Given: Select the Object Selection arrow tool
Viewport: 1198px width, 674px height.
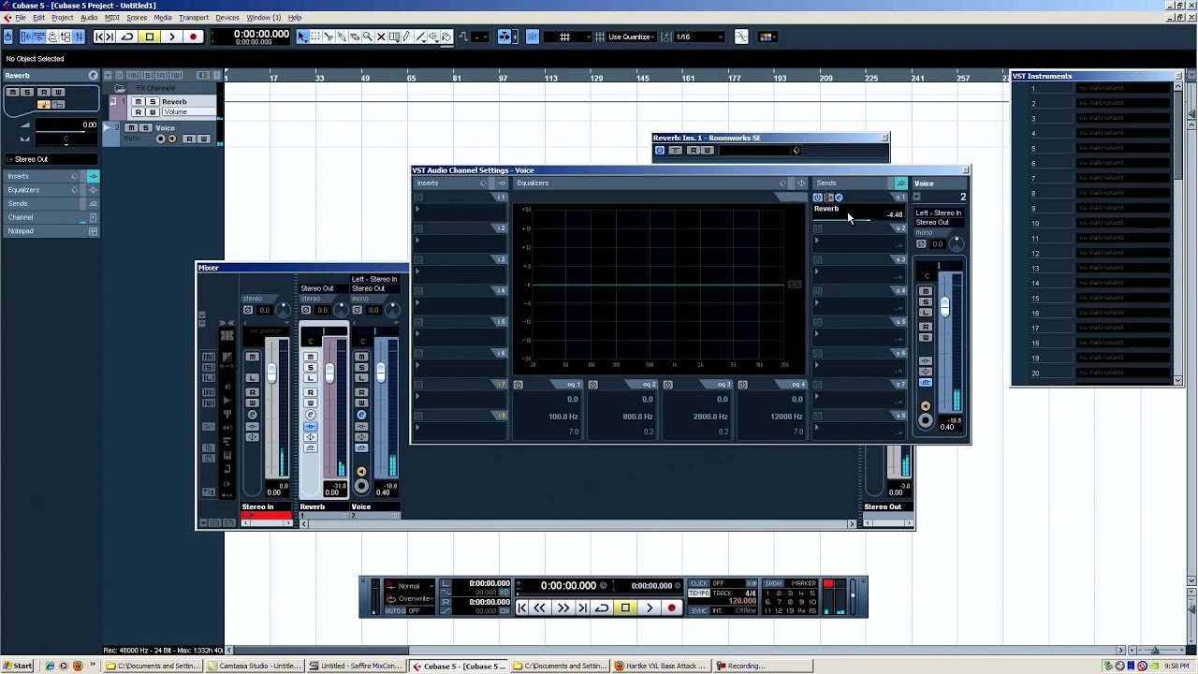Looking at the screenshot, I should click(302, 37).
